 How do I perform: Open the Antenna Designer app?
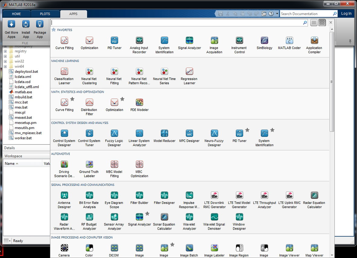click(x=64, y=200)
